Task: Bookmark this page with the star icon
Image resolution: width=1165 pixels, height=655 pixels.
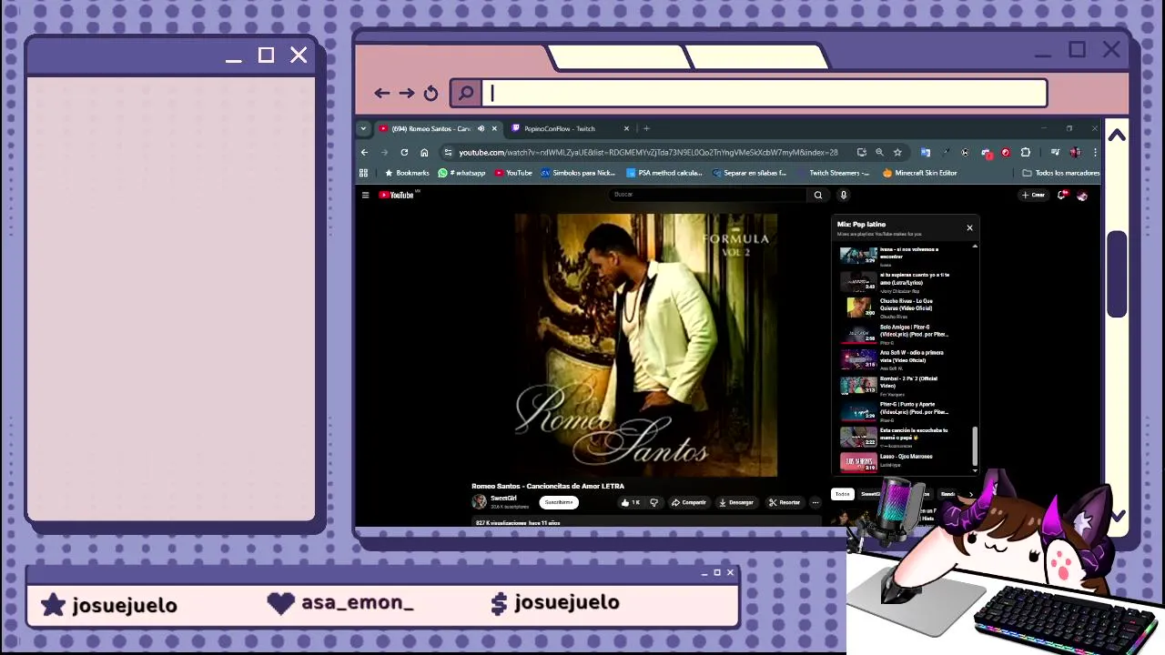Action: click(x=897, y=152)
